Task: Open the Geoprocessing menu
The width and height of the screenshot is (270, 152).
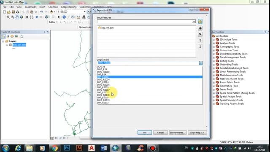Action: (x=68, y=7)
